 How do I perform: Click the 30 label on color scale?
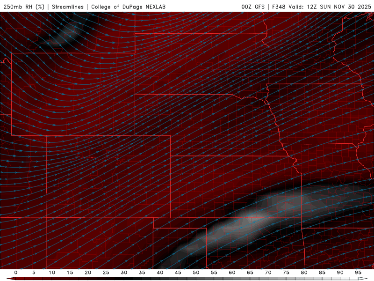tap(124, 273)
